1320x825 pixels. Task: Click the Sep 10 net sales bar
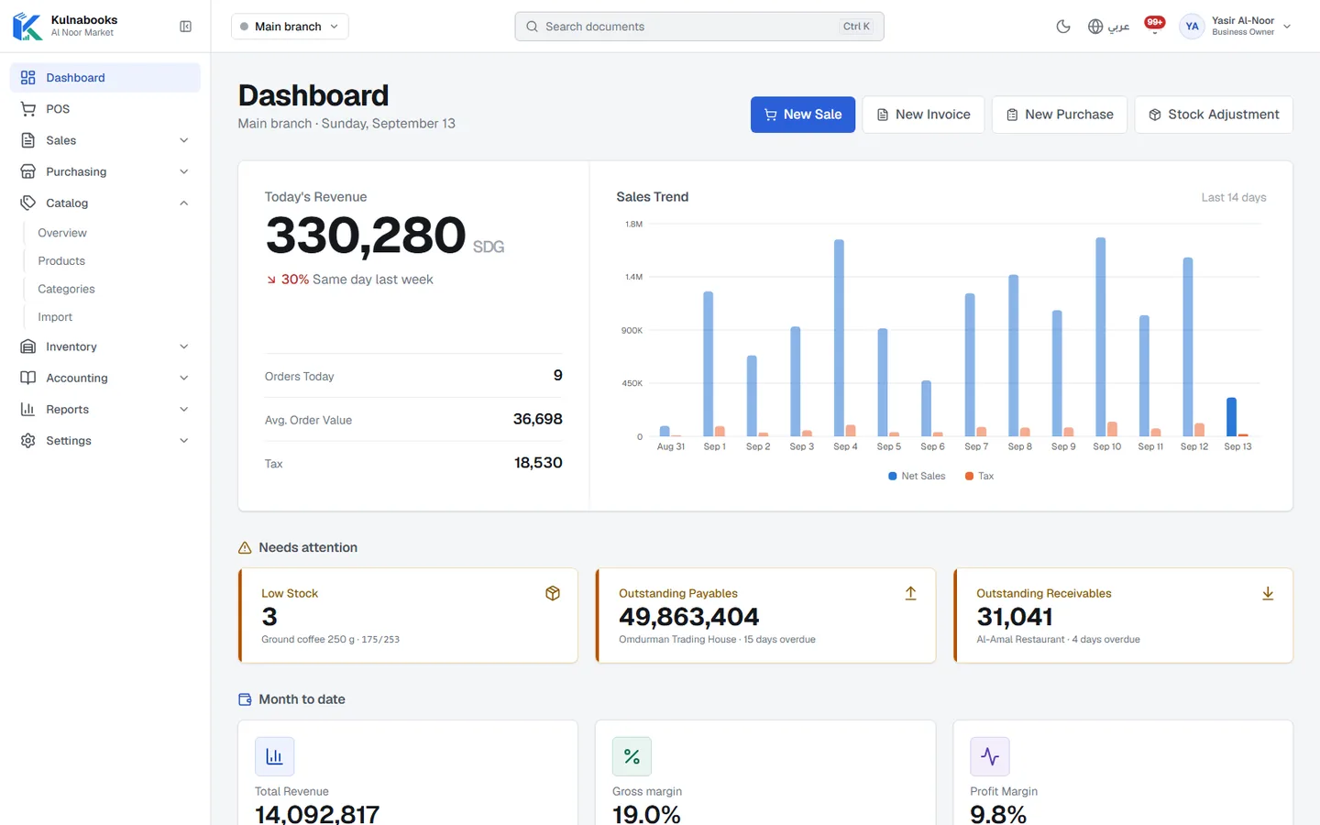click(x=1101, y=337)
